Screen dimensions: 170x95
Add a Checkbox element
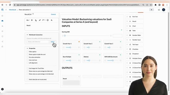pyautogui.click(x=134, y=49)
